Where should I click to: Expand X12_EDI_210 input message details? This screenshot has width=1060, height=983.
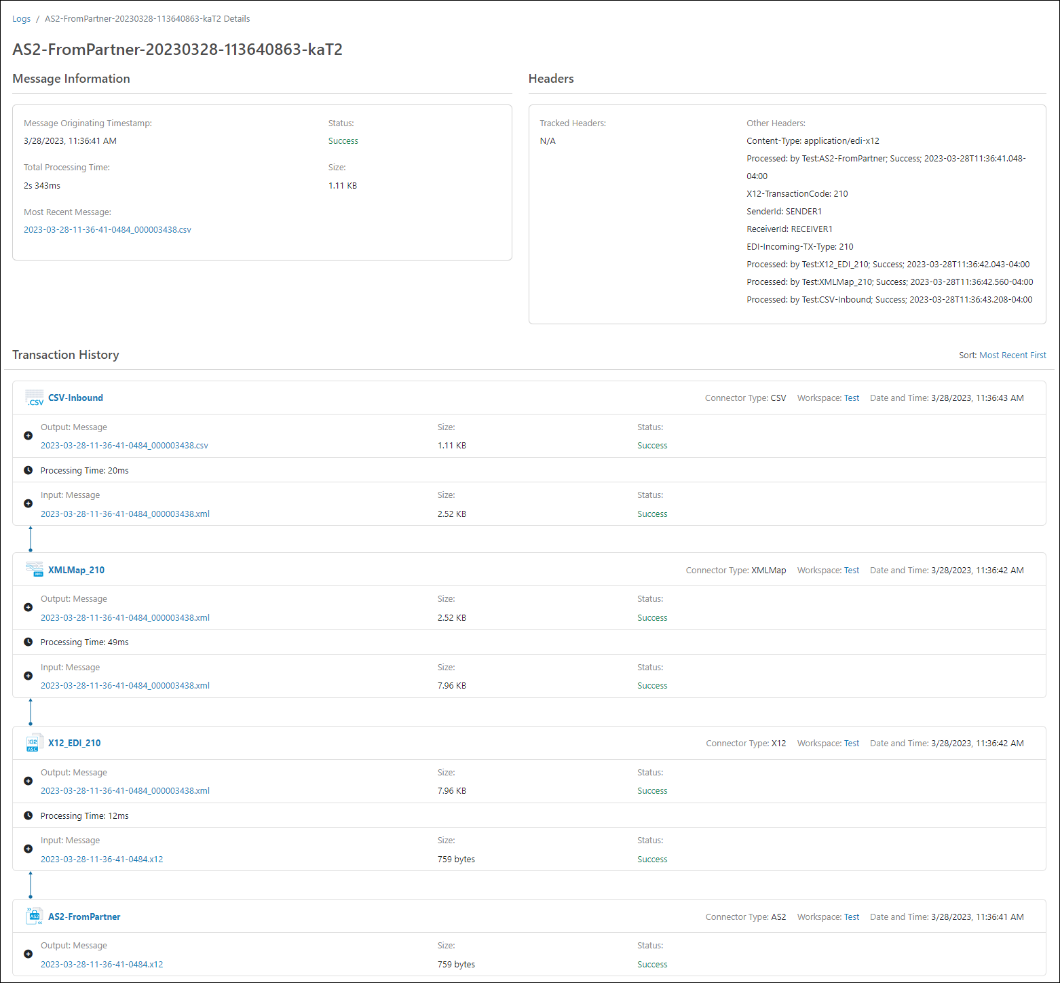click(28, 849)
